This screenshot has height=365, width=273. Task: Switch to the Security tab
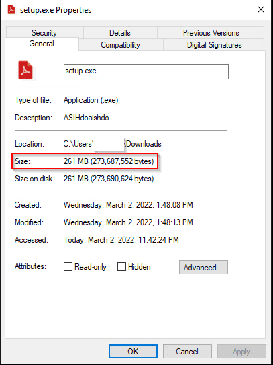44,32
